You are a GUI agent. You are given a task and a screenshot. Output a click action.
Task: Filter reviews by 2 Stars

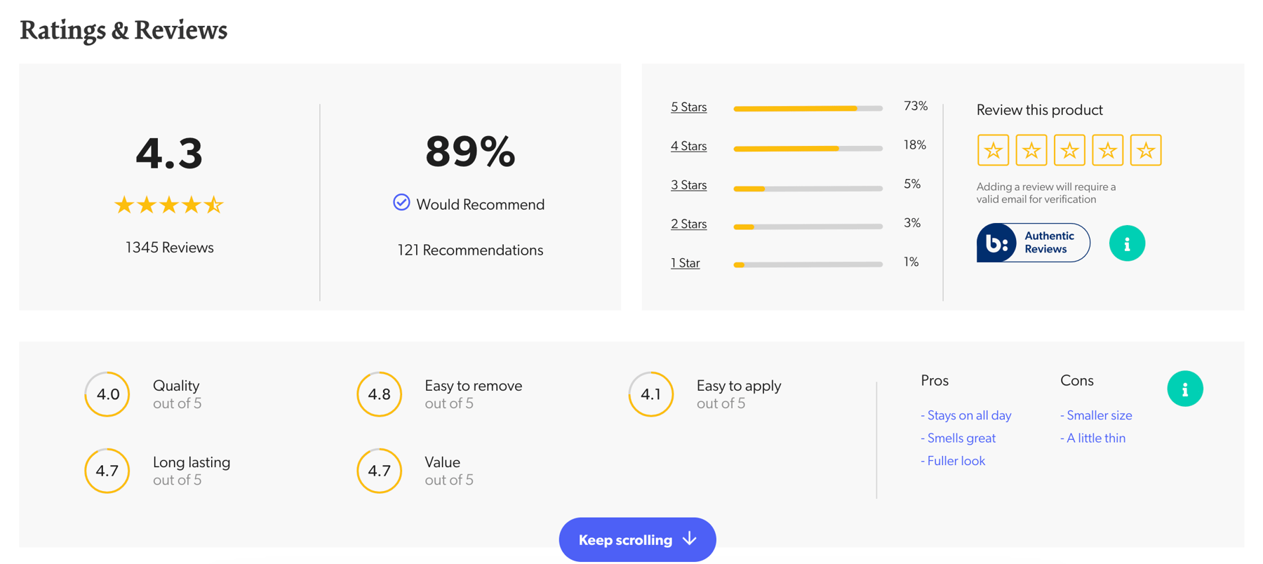[688, 224]
